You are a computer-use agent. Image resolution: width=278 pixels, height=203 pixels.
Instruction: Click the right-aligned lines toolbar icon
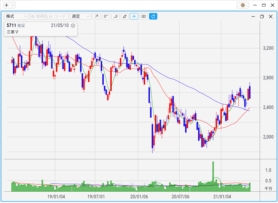[115, 16]
